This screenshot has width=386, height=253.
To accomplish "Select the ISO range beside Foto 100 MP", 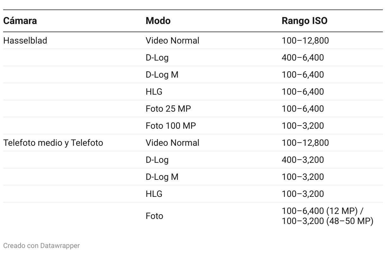I will tap(303, 126).
